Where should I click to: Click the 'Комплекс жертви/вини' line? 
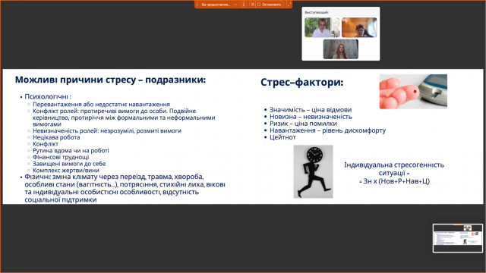point(66,170)
